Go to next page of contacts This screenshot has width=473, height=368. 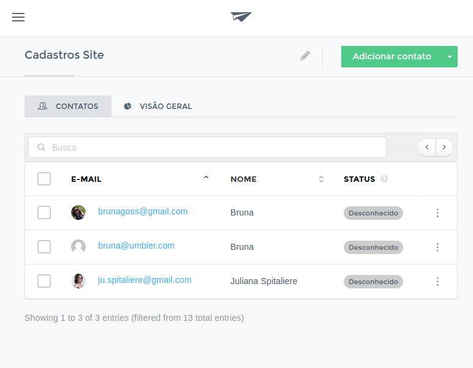pos(444,148)
